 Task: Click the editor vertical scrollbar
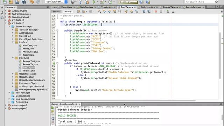pos(220,56)
